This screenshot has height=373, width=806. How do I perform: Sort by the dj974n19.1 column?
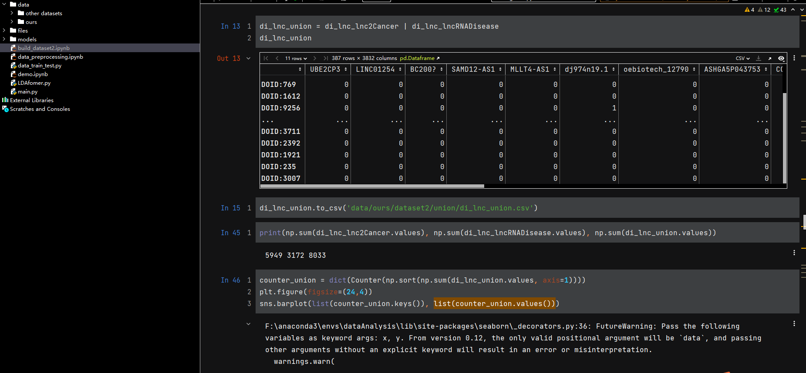(614, 69)
